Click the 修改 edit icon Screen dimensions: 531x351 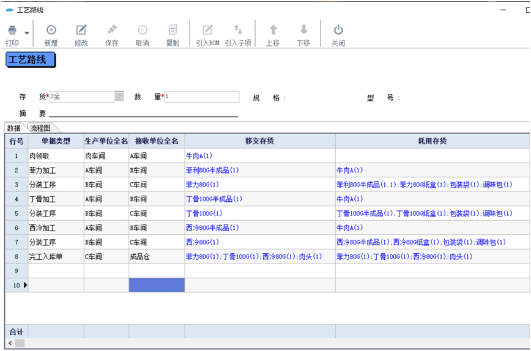click(81, 30)
